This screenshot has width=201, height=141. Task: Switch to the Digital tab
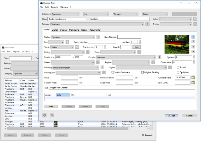tap(55, 30)
